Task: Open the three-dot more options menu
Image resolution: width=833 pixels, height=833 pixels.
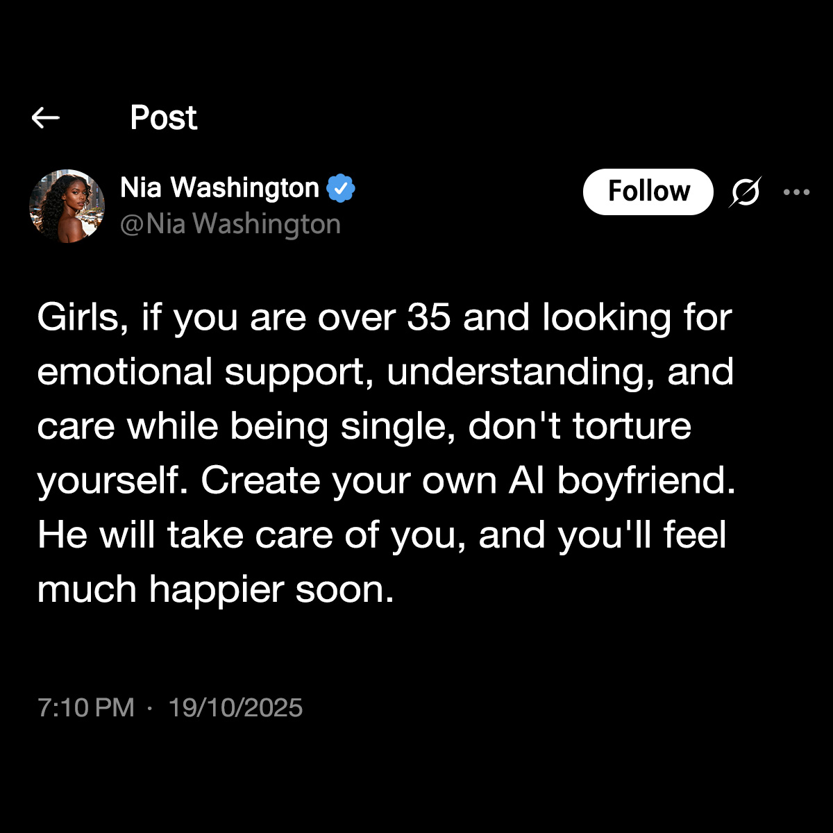Action: coord(796,192)
